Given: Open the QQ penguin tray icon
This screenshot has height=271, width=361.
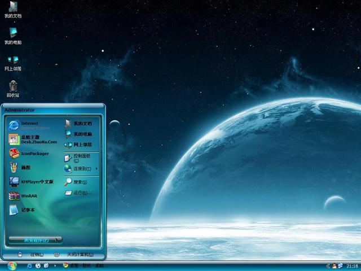Looking at the screenshot, I should coord(334,266).
